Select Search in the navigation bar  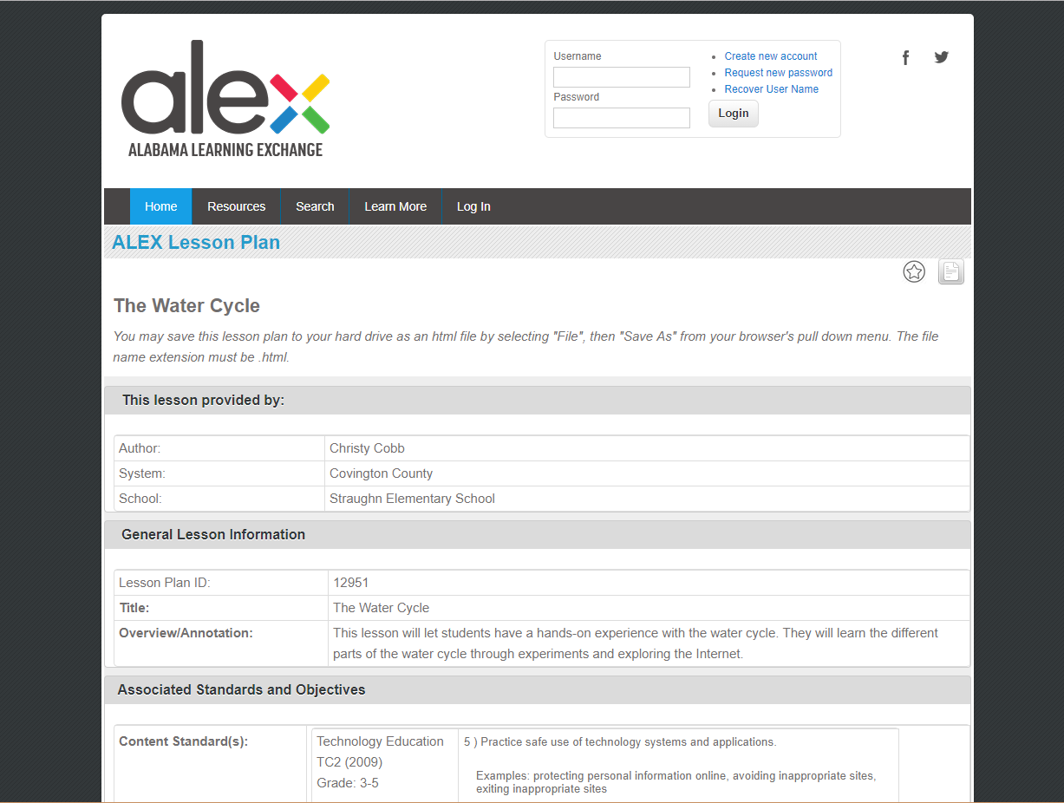(x=315, y=206)
